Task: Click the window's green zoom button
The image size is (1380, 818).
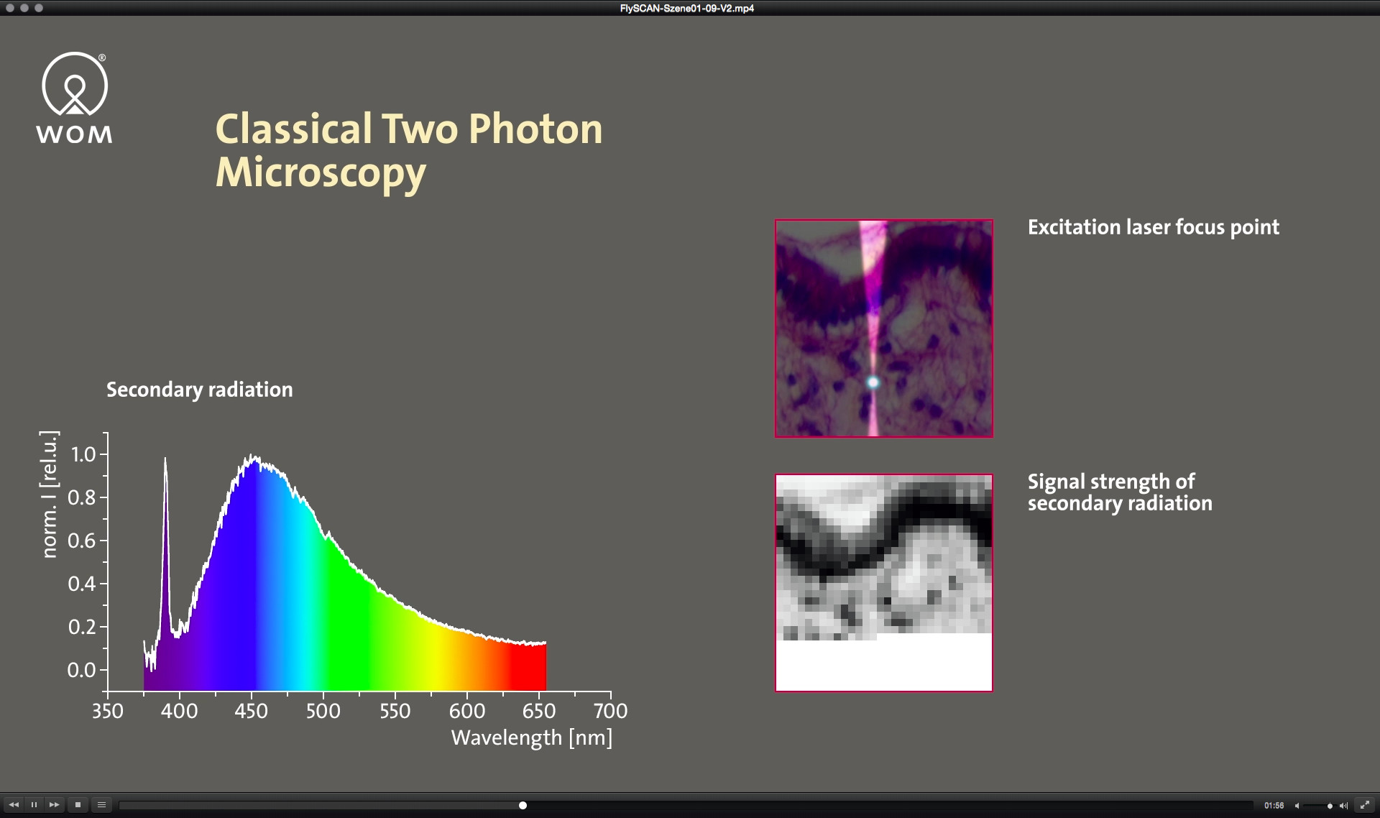Action: 39,8
